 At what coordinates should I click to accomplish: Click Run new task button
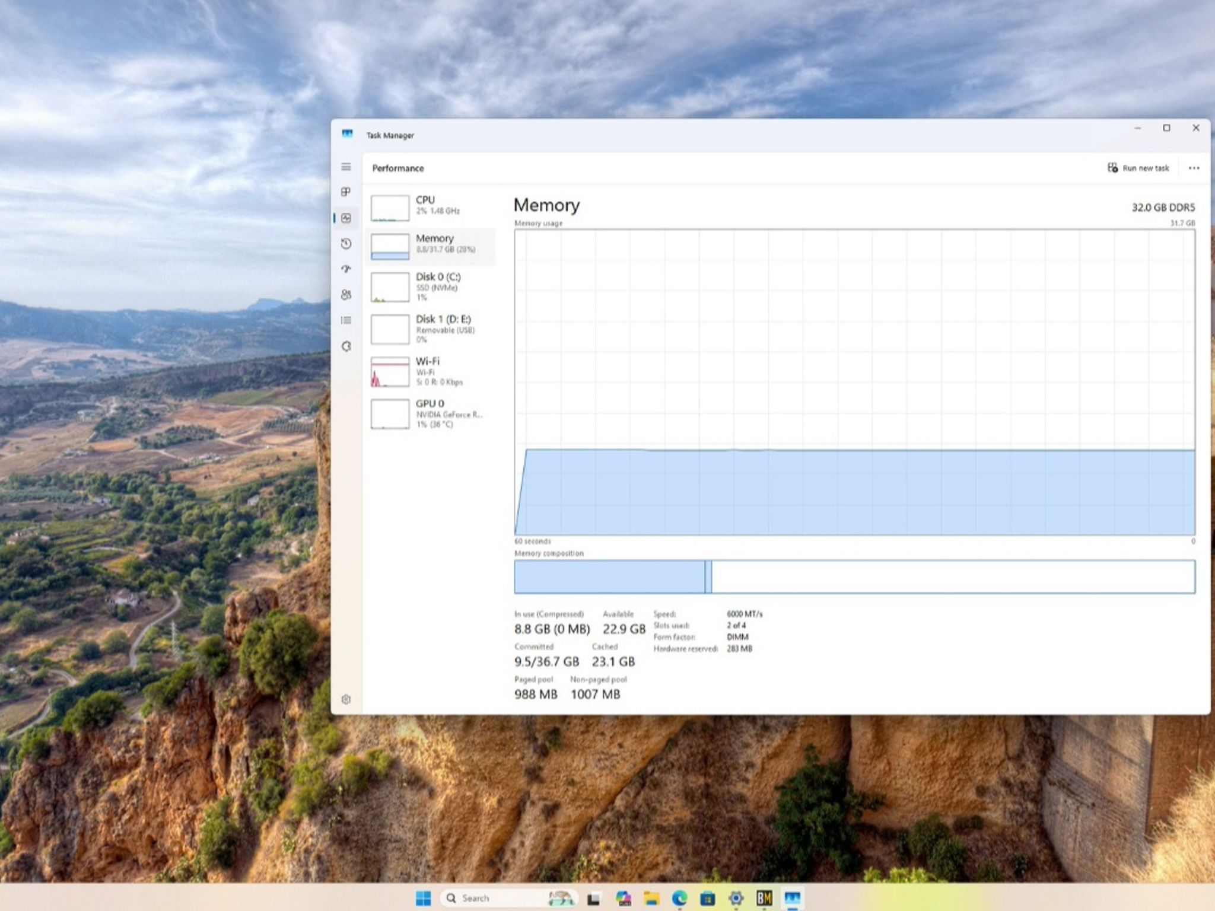(1138, 168)
